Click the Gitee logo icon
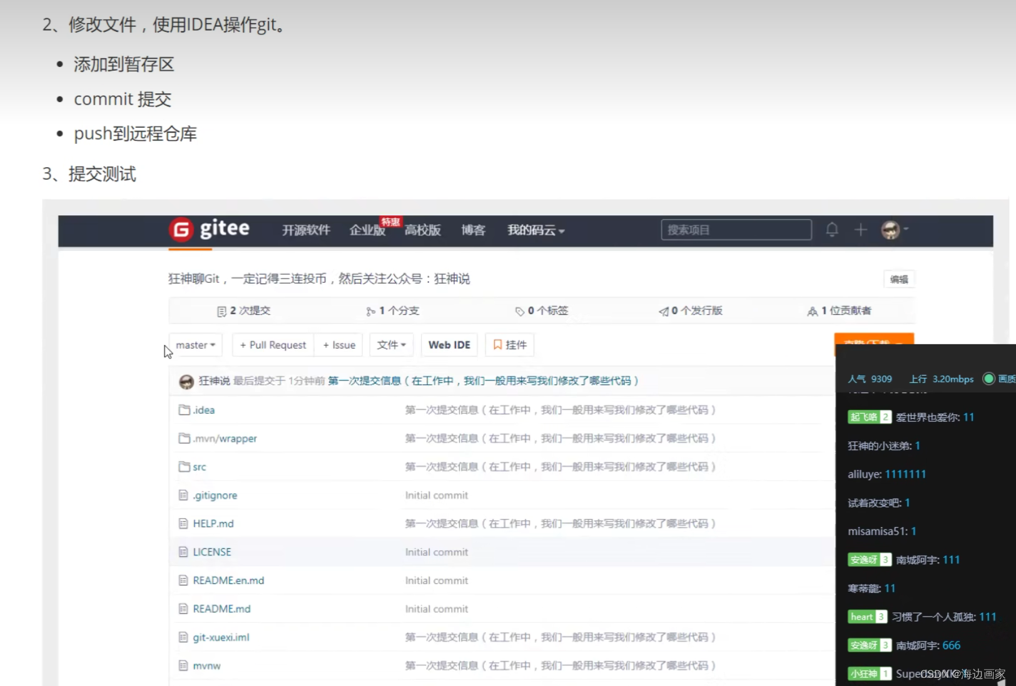Screen dimensions: 1016x686 pyautogui.click(x=181, y=230)
